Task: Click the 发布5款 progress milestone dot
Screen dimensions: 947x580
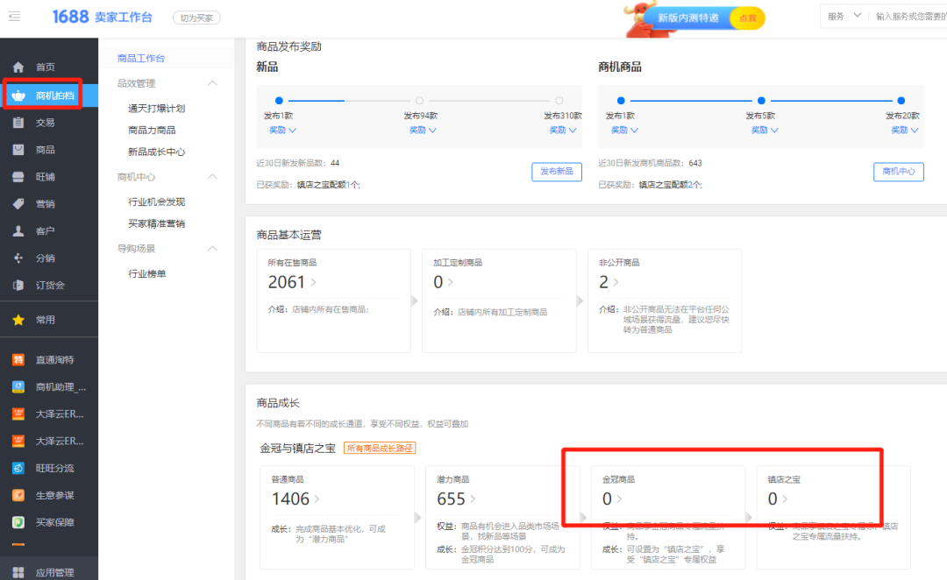Action: [761, 101]
